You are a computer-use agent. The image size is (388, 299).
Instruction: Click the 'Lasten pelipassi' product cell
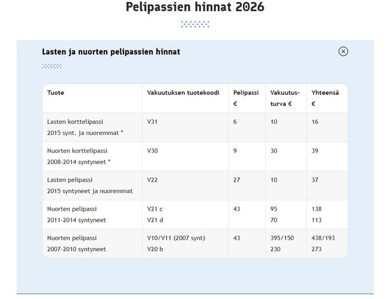click(x=70, y=180)
